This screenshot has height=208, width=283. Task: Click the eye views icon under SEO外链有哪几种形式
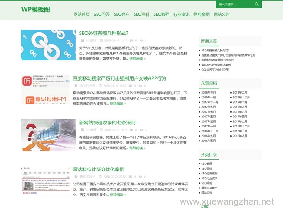(x=141, y=40)
